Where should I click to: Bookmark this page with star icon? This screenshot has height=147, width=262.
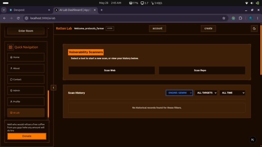click(x=224, y=18)
